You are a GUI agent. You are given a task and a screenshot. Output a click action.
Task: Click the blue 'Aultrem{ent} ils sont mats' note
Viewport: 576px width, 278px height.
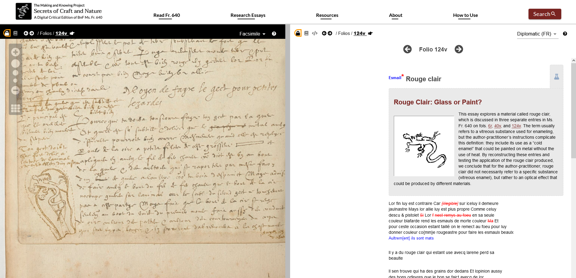pos(411,238)
